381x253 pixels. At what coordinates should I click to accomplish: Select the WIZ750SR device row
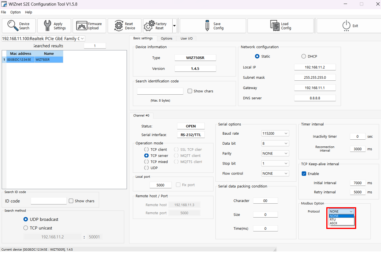pyautogui.click(x=33, y=60)
